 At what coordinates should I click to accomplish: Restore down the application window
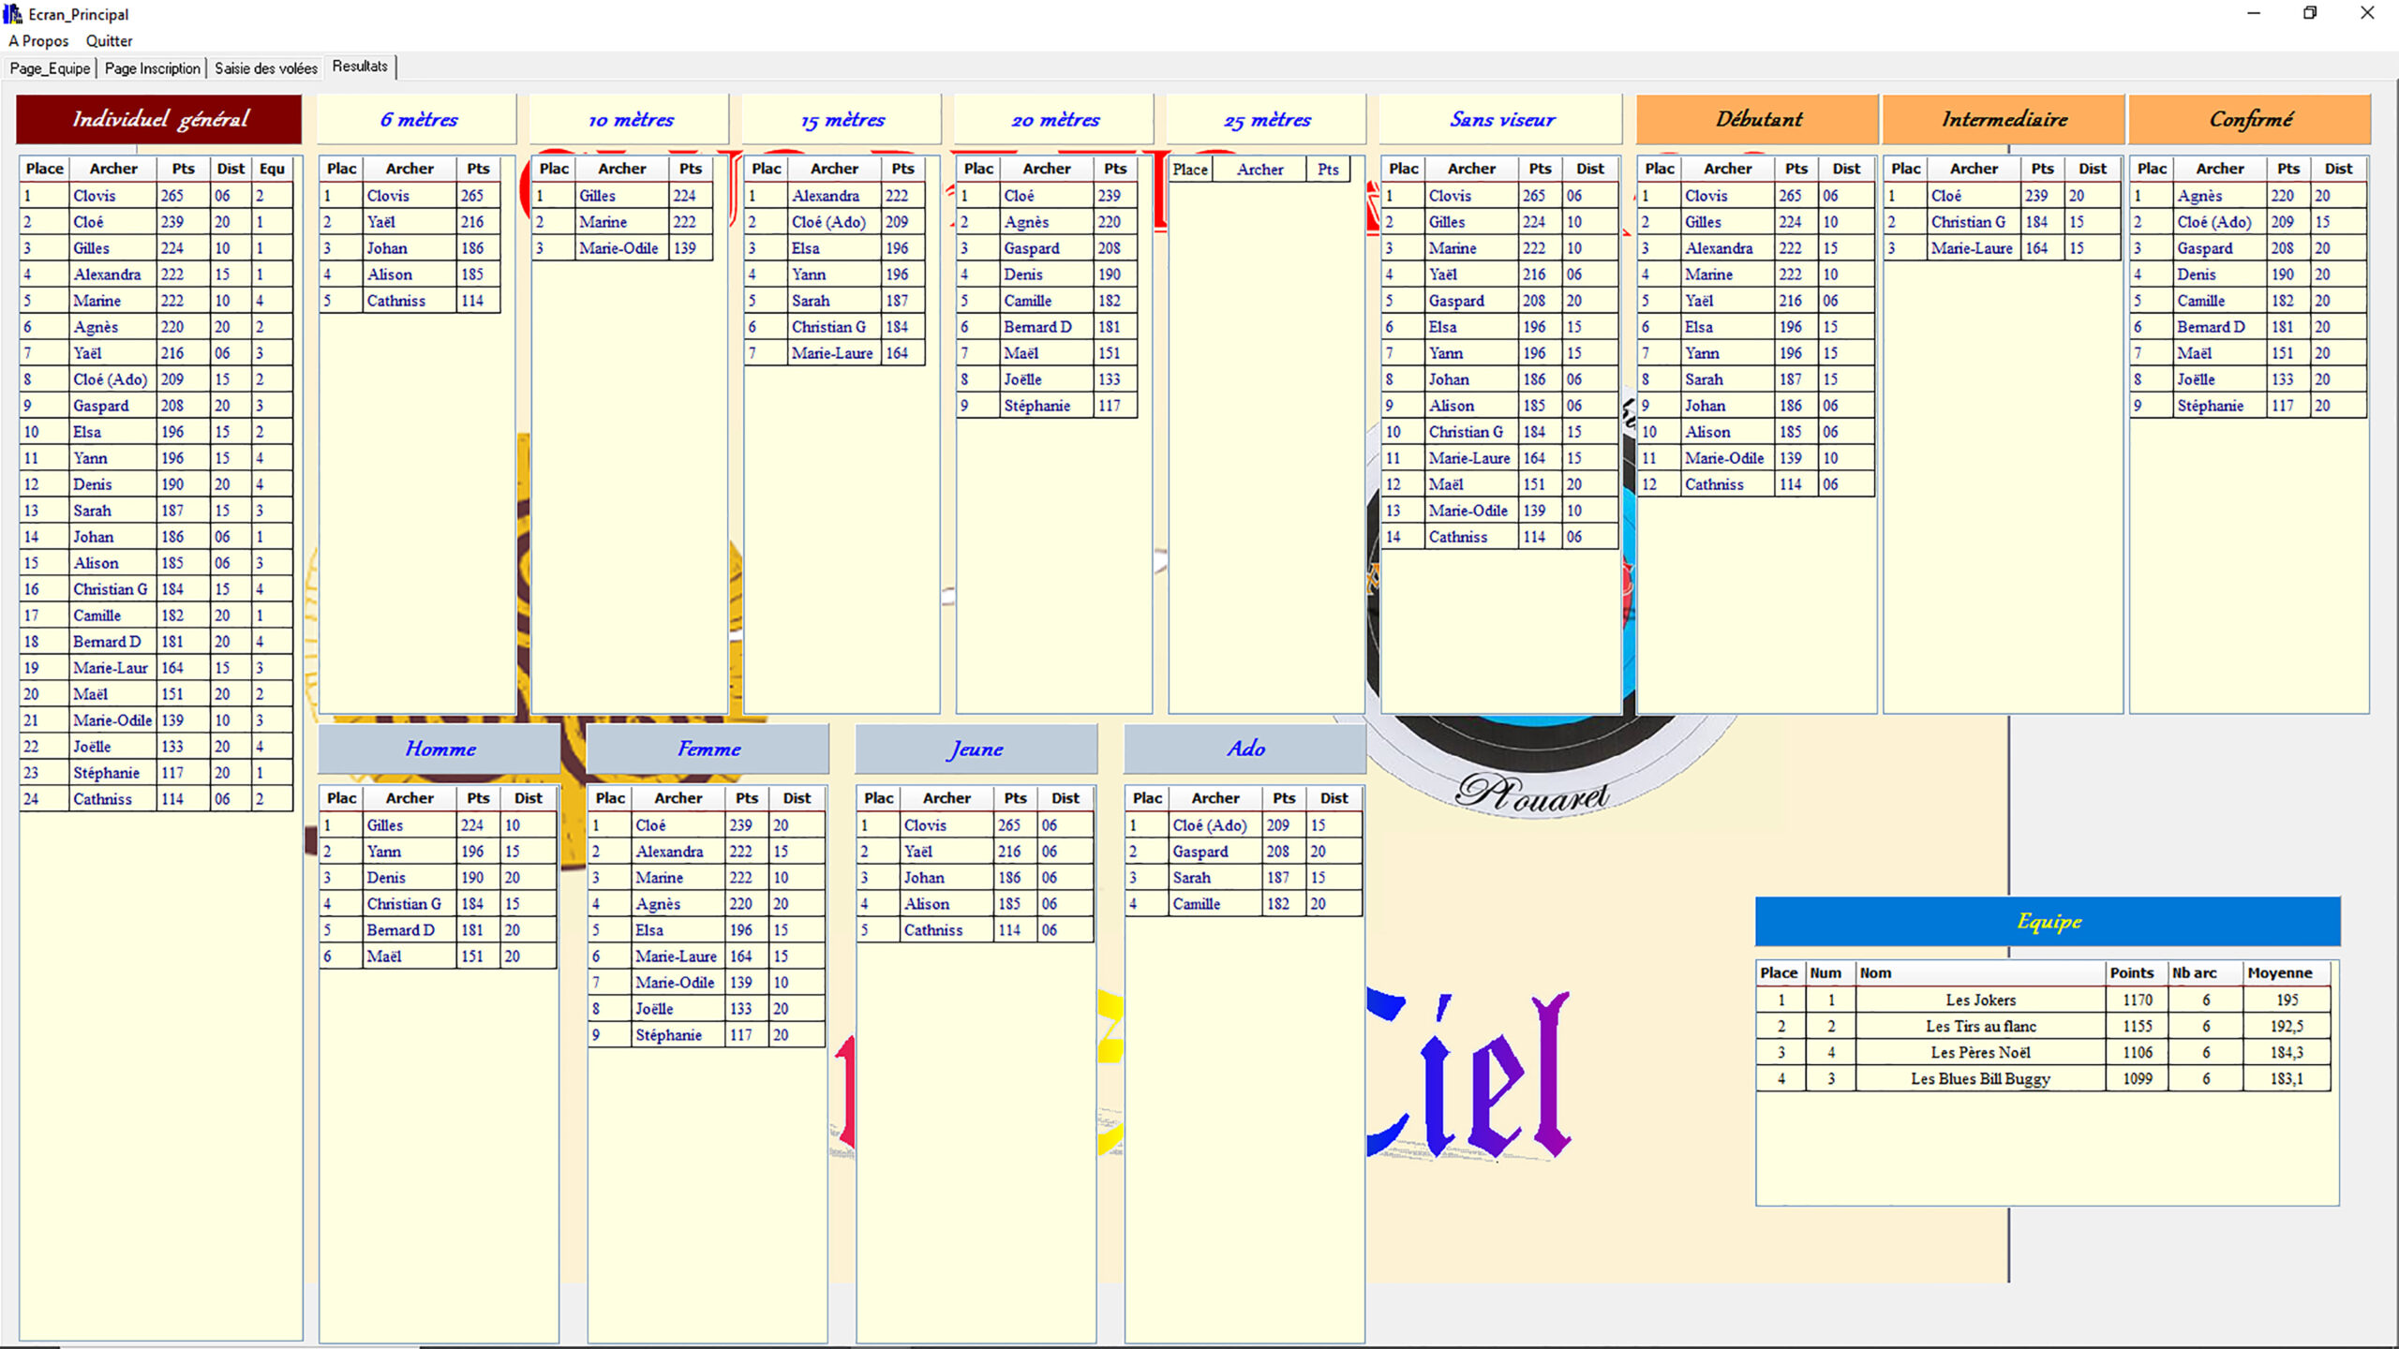click(x=2309, y=13)
